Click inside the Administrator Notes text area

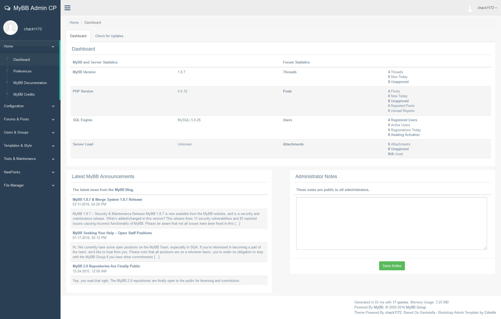tap(391, 223)
